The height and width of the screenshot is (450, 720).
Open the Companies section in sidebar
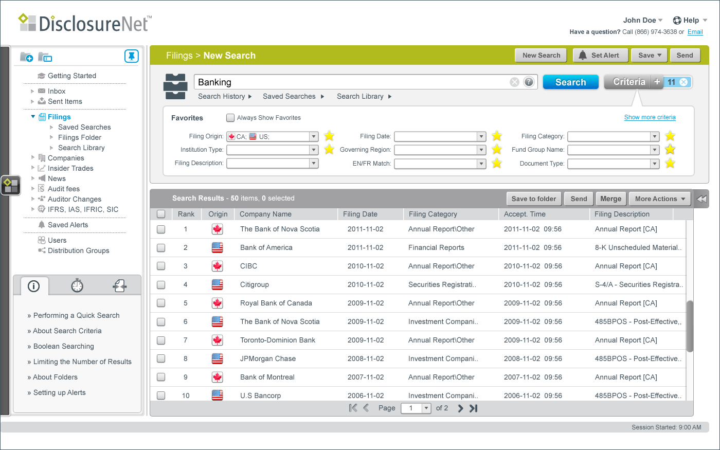pos(66,158)
